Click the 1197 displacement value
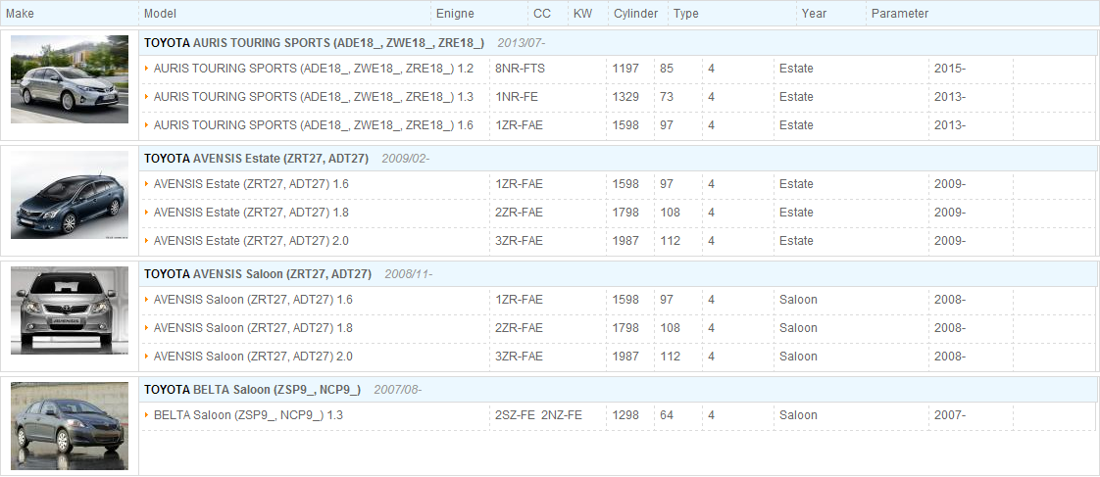This screenshot has width=1100, height=477. 625,69
